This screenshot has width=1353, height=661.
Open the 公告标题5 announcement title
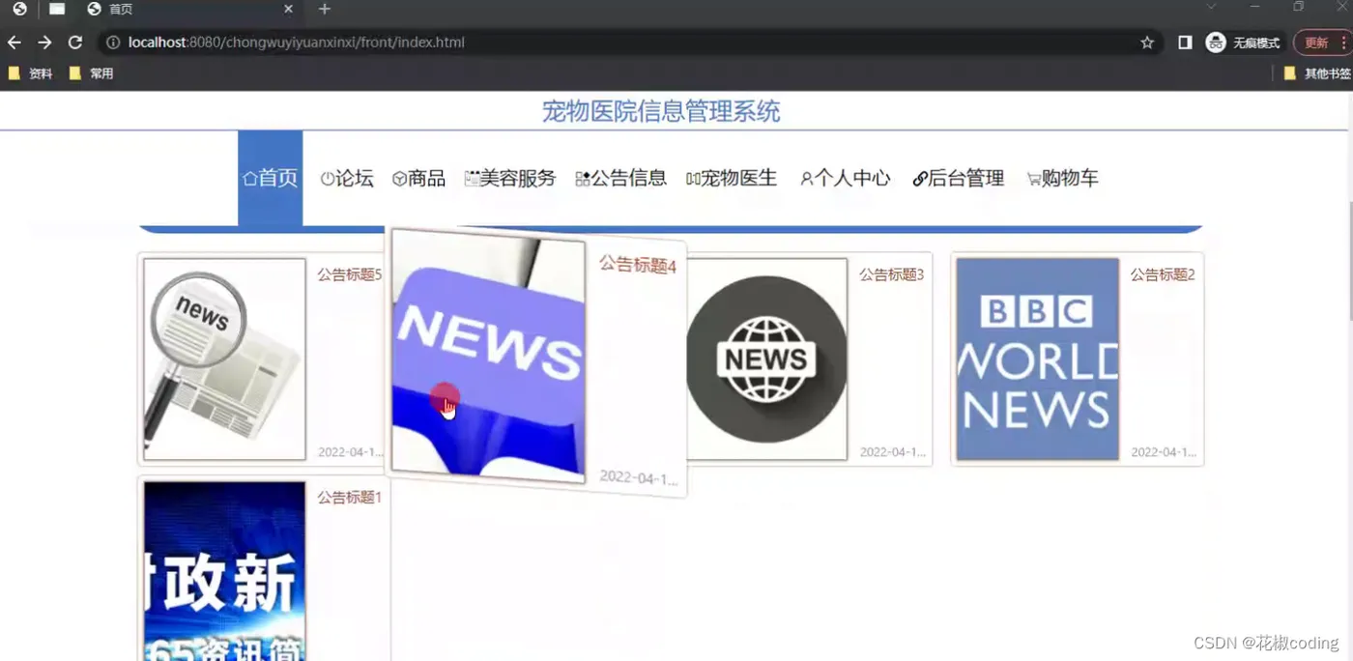[350, 274]
